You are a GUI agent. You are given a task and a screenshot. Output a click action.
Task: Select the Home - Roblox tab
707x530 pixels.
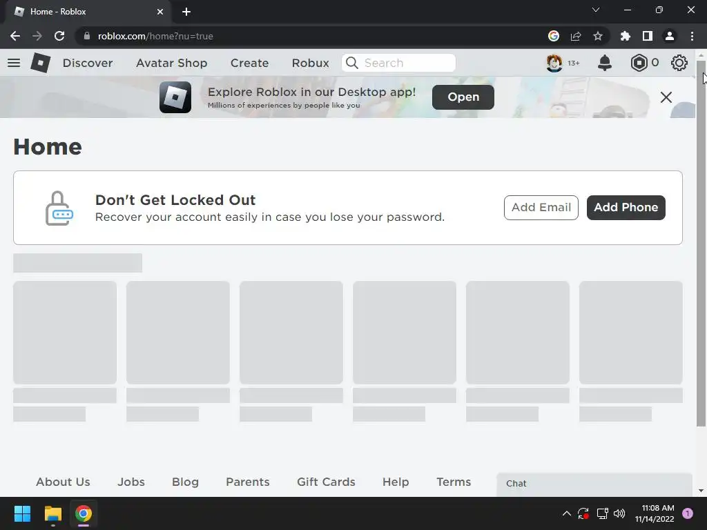[88, 12]
